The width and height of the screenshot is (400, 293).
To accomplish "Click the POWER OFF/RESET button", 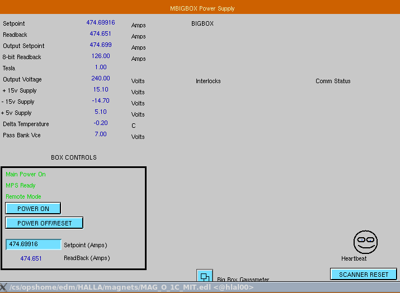I will (44, 223).
